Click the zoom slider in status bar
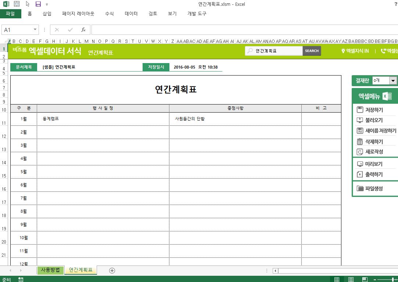398x282 pixels. tap(388, 279)
